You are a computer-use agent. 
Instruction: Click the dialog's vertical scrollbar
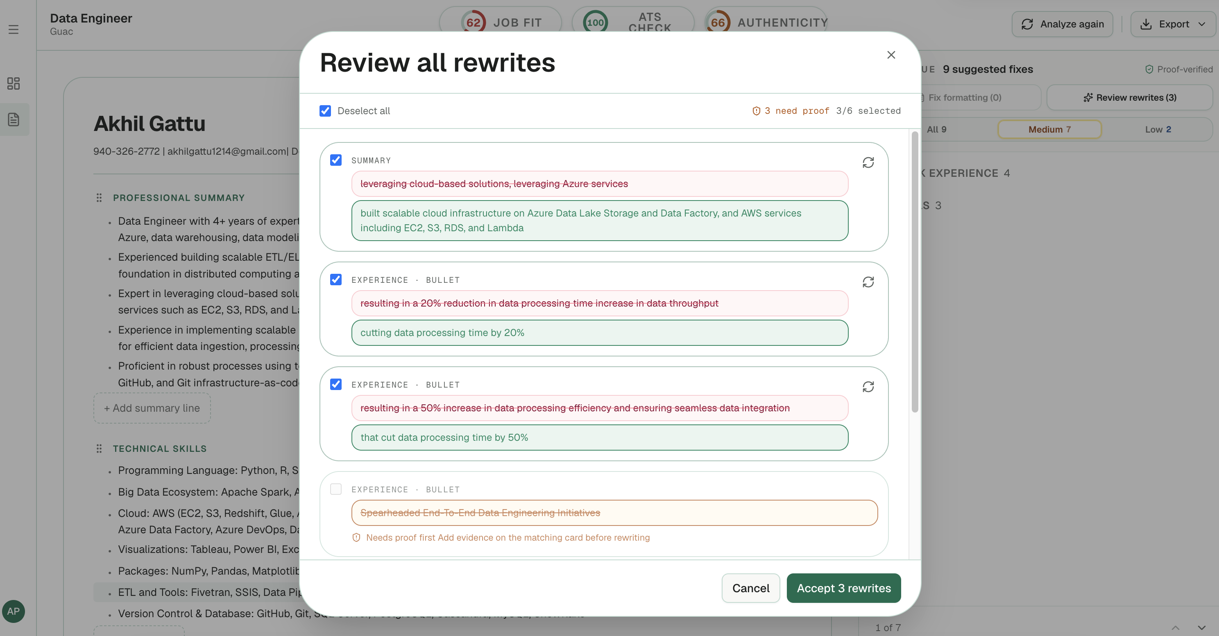click(x=914, y=272)
